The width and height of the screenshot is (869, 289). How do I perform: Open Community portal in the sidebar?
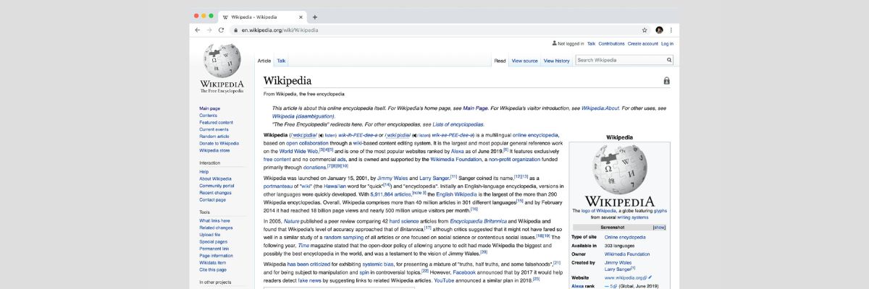click(217, 186)
